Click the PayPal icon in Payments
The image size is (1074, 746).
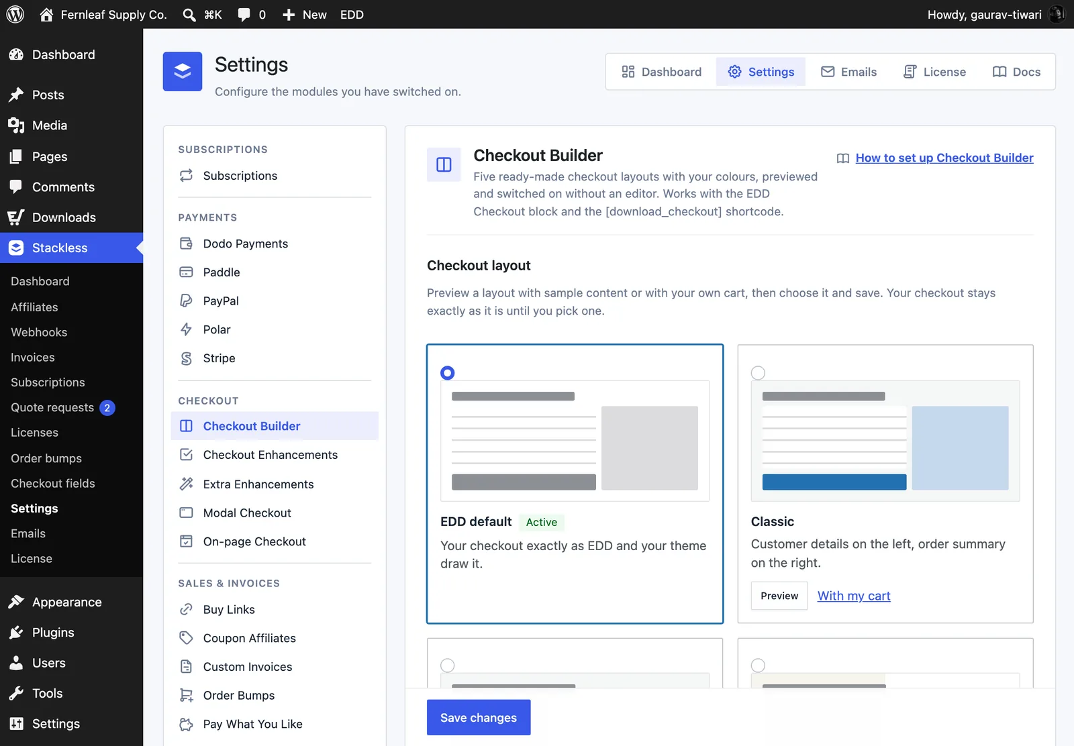click(186, 301)
